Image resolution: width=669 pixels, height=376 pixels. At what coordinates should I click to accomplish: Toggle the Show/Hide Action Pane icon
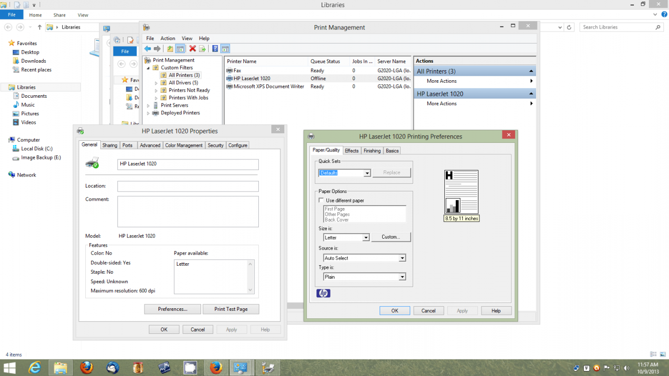point(225,49)
